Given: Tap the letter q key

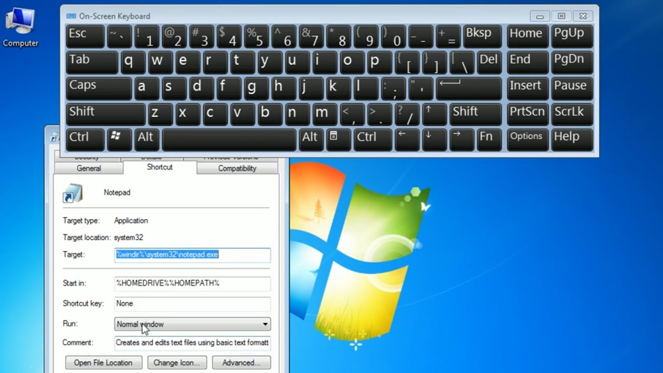Looking at the screenshot, I should pos(134,62).
